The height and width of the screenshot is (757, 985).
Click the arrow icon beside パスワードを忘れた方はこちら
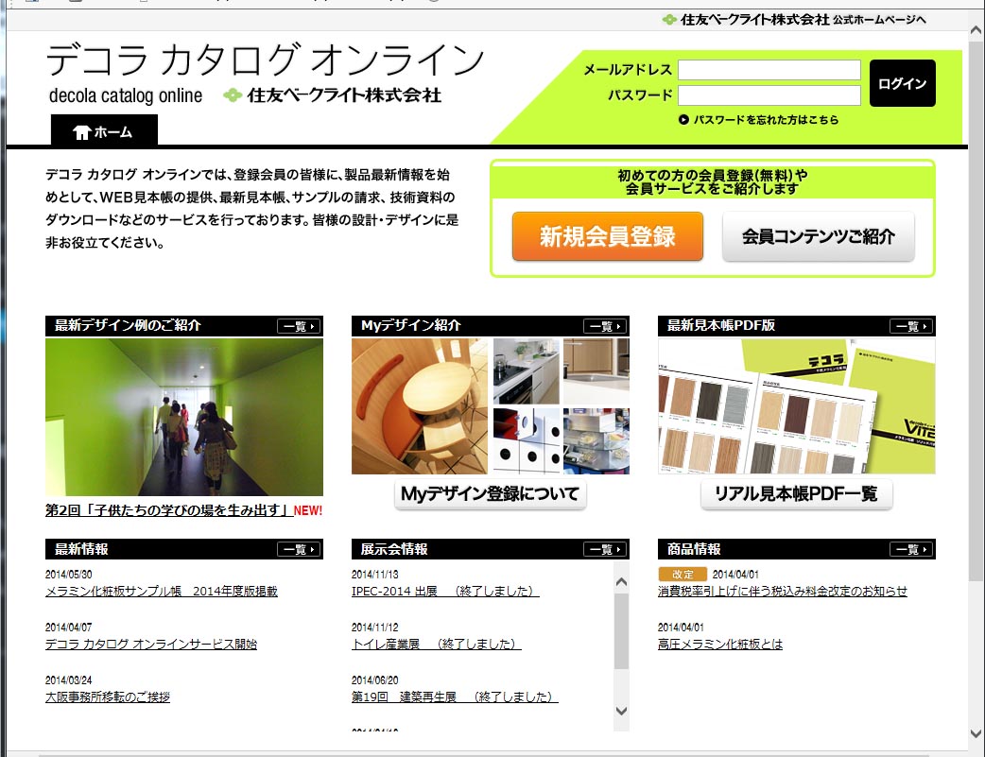683,120
